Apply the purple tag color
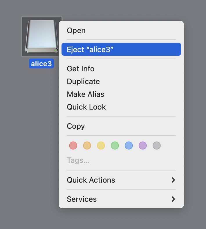The image size is (206, 229). coord(143,146)
